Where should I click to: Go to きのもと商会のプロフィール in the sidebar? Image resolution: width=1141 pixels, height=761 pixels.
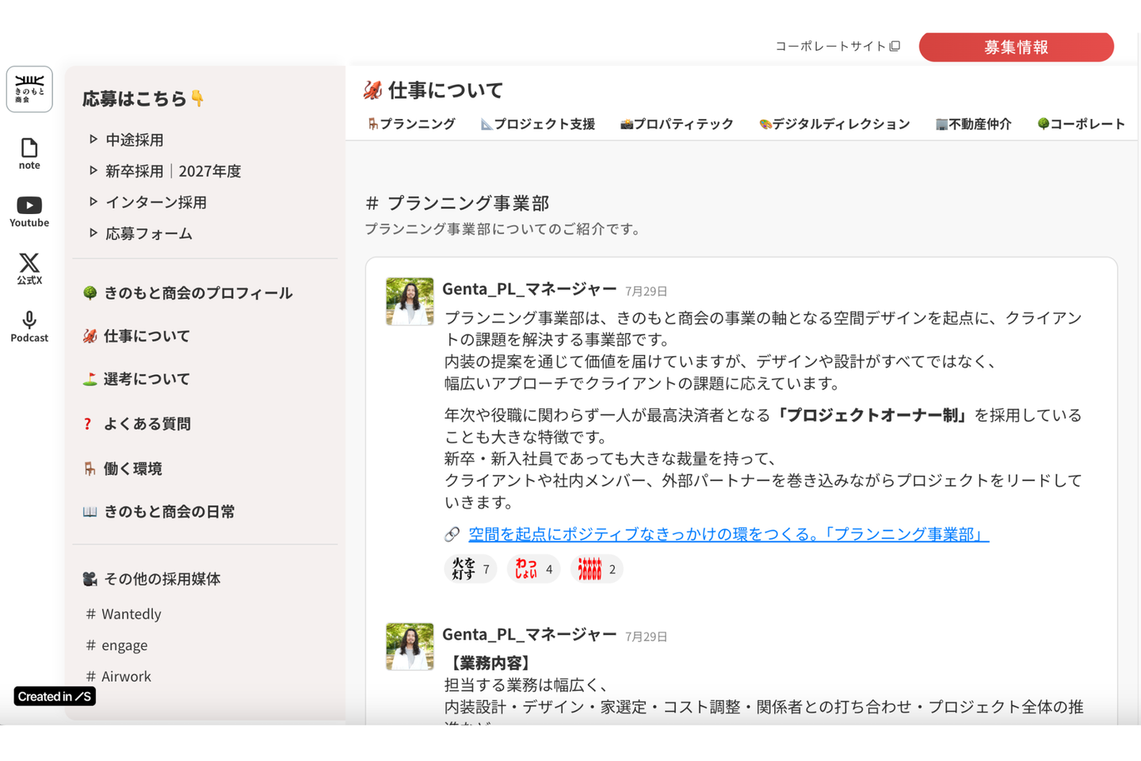click(x=198, y=293)
